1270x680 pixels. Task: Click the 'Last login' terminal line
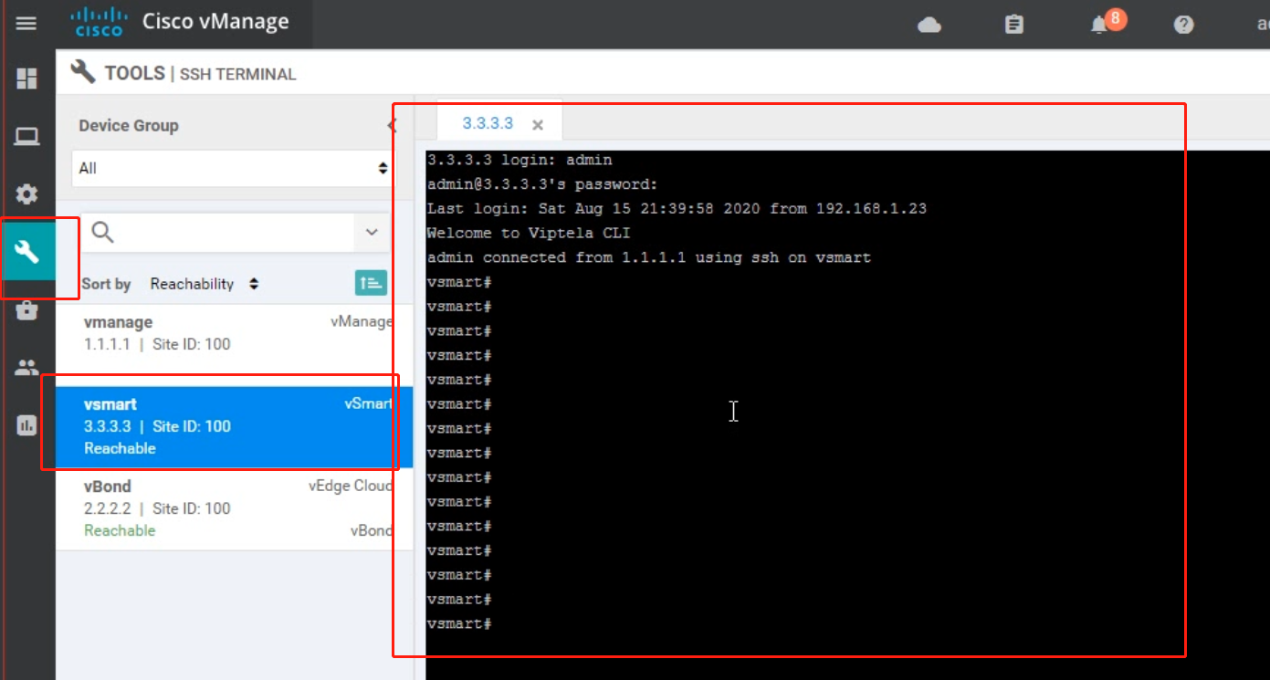pyautogui.click(x=677, y=209)
